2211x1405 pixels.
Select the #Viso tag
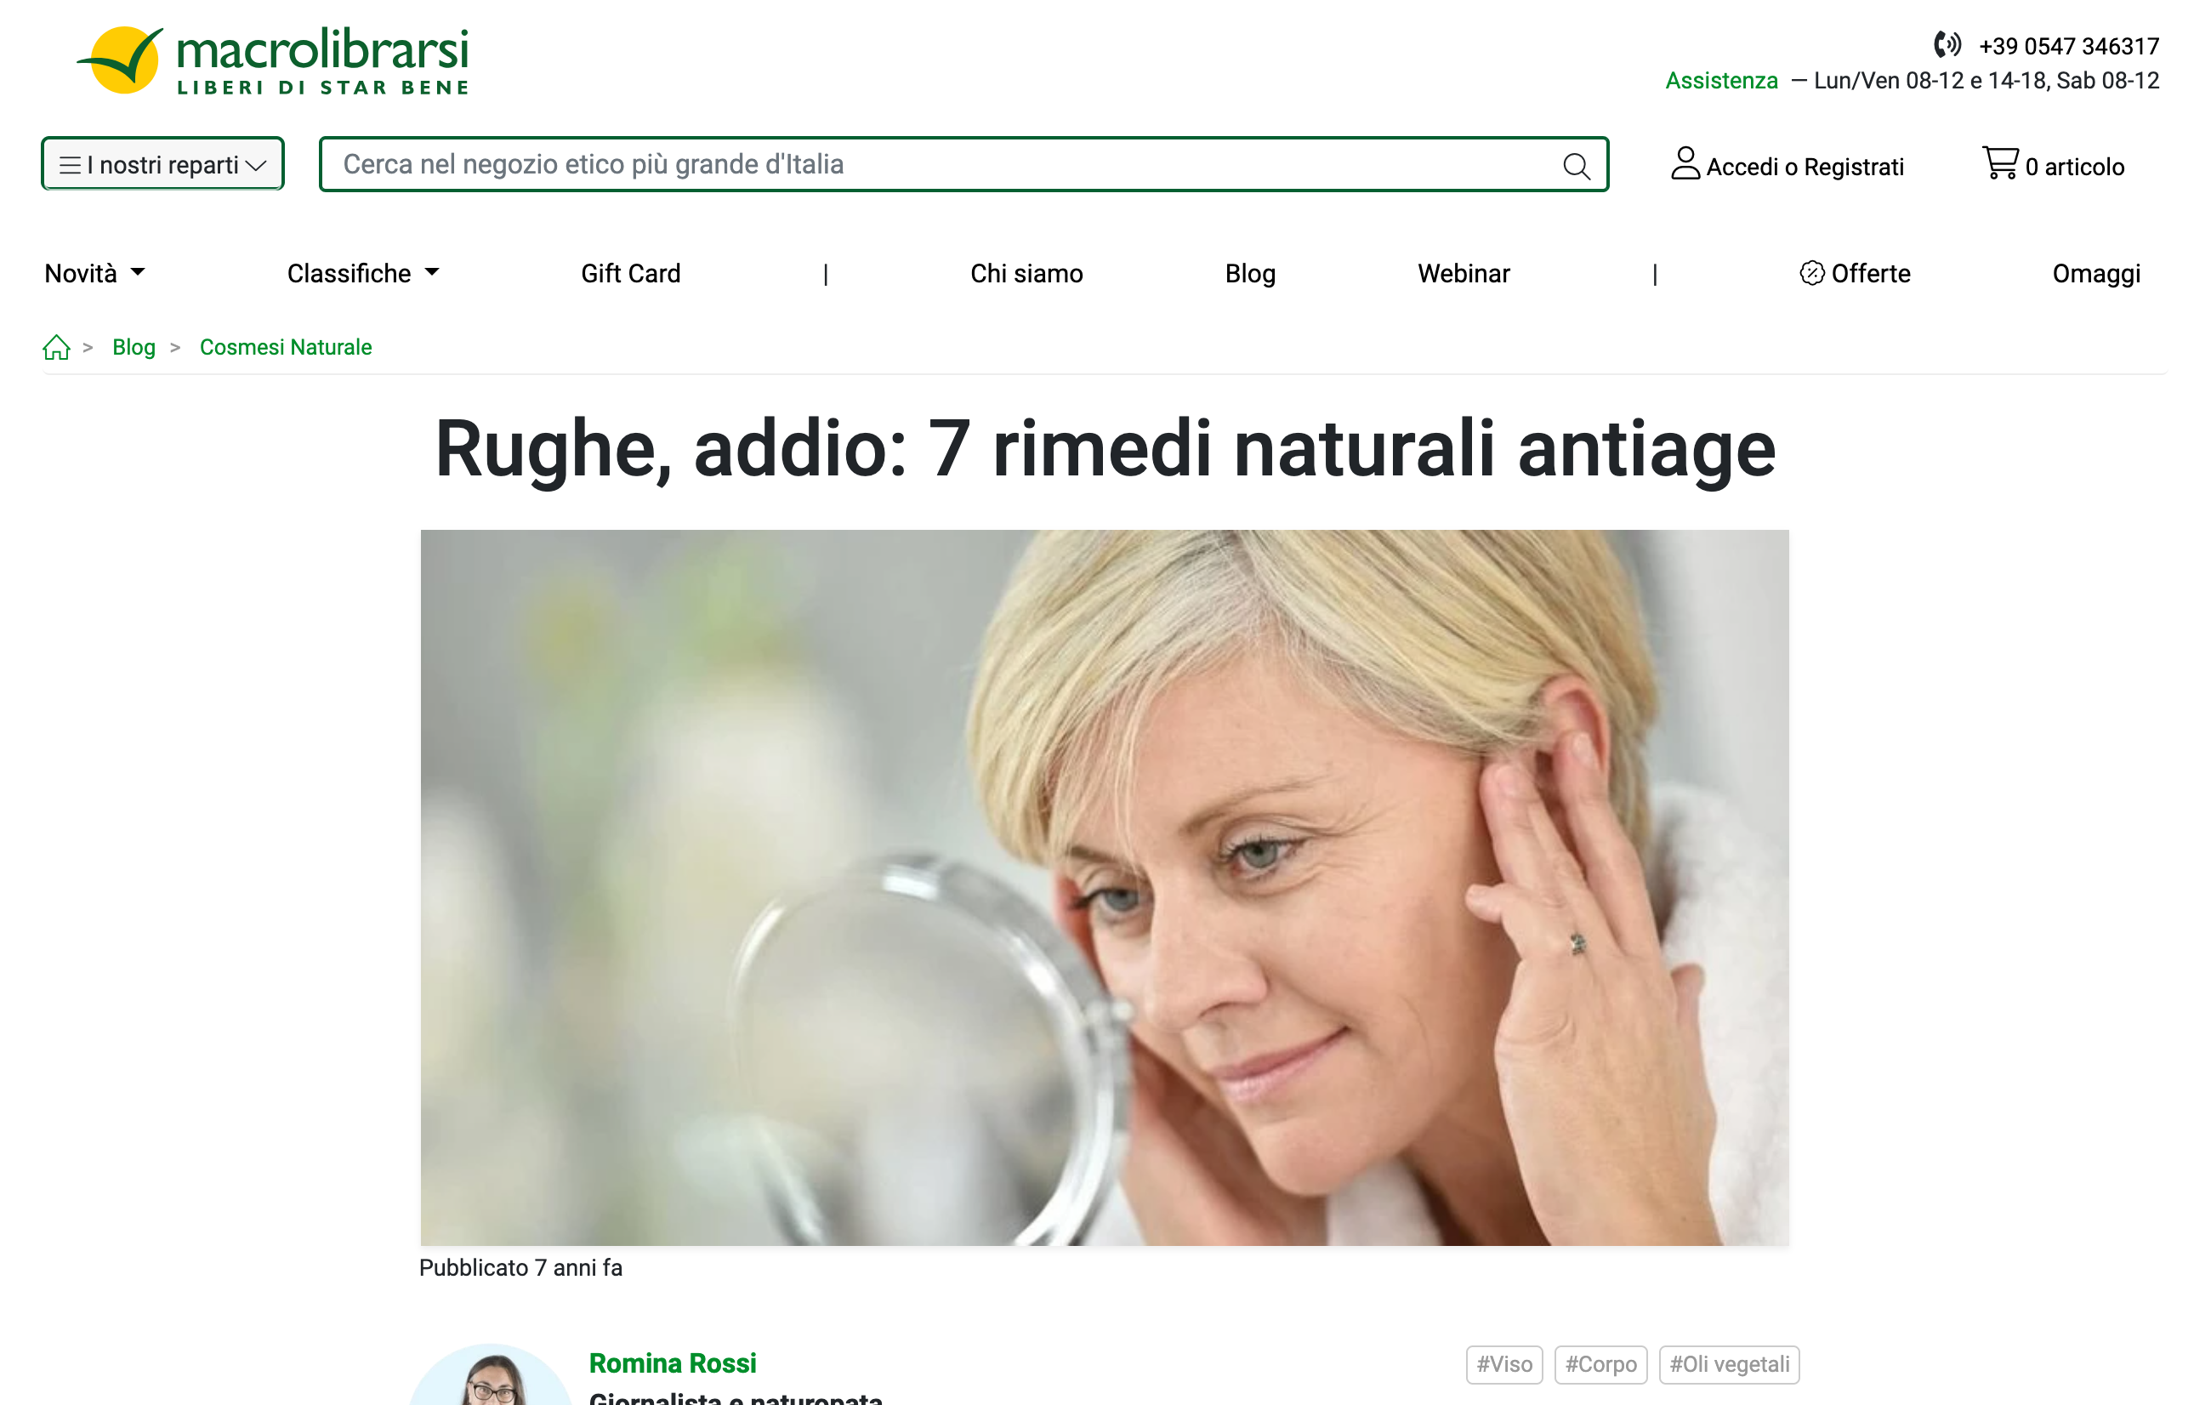pos(1504,1363)
